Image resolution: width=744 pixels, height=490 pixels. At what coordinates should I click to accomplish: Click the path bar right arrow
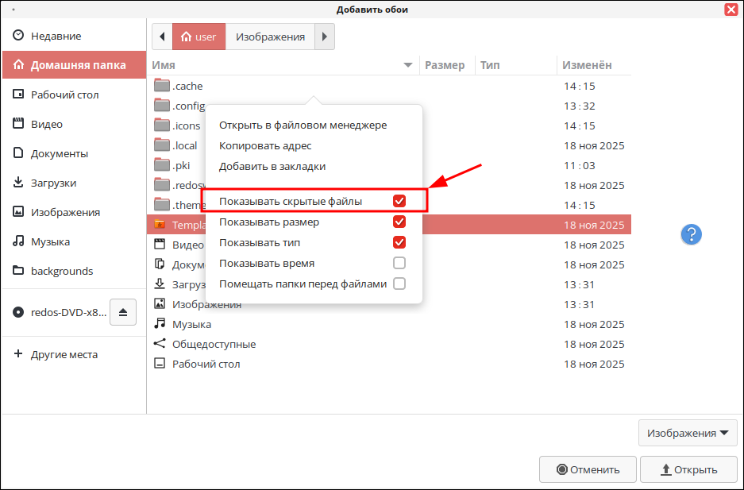(x=325, y=37)
